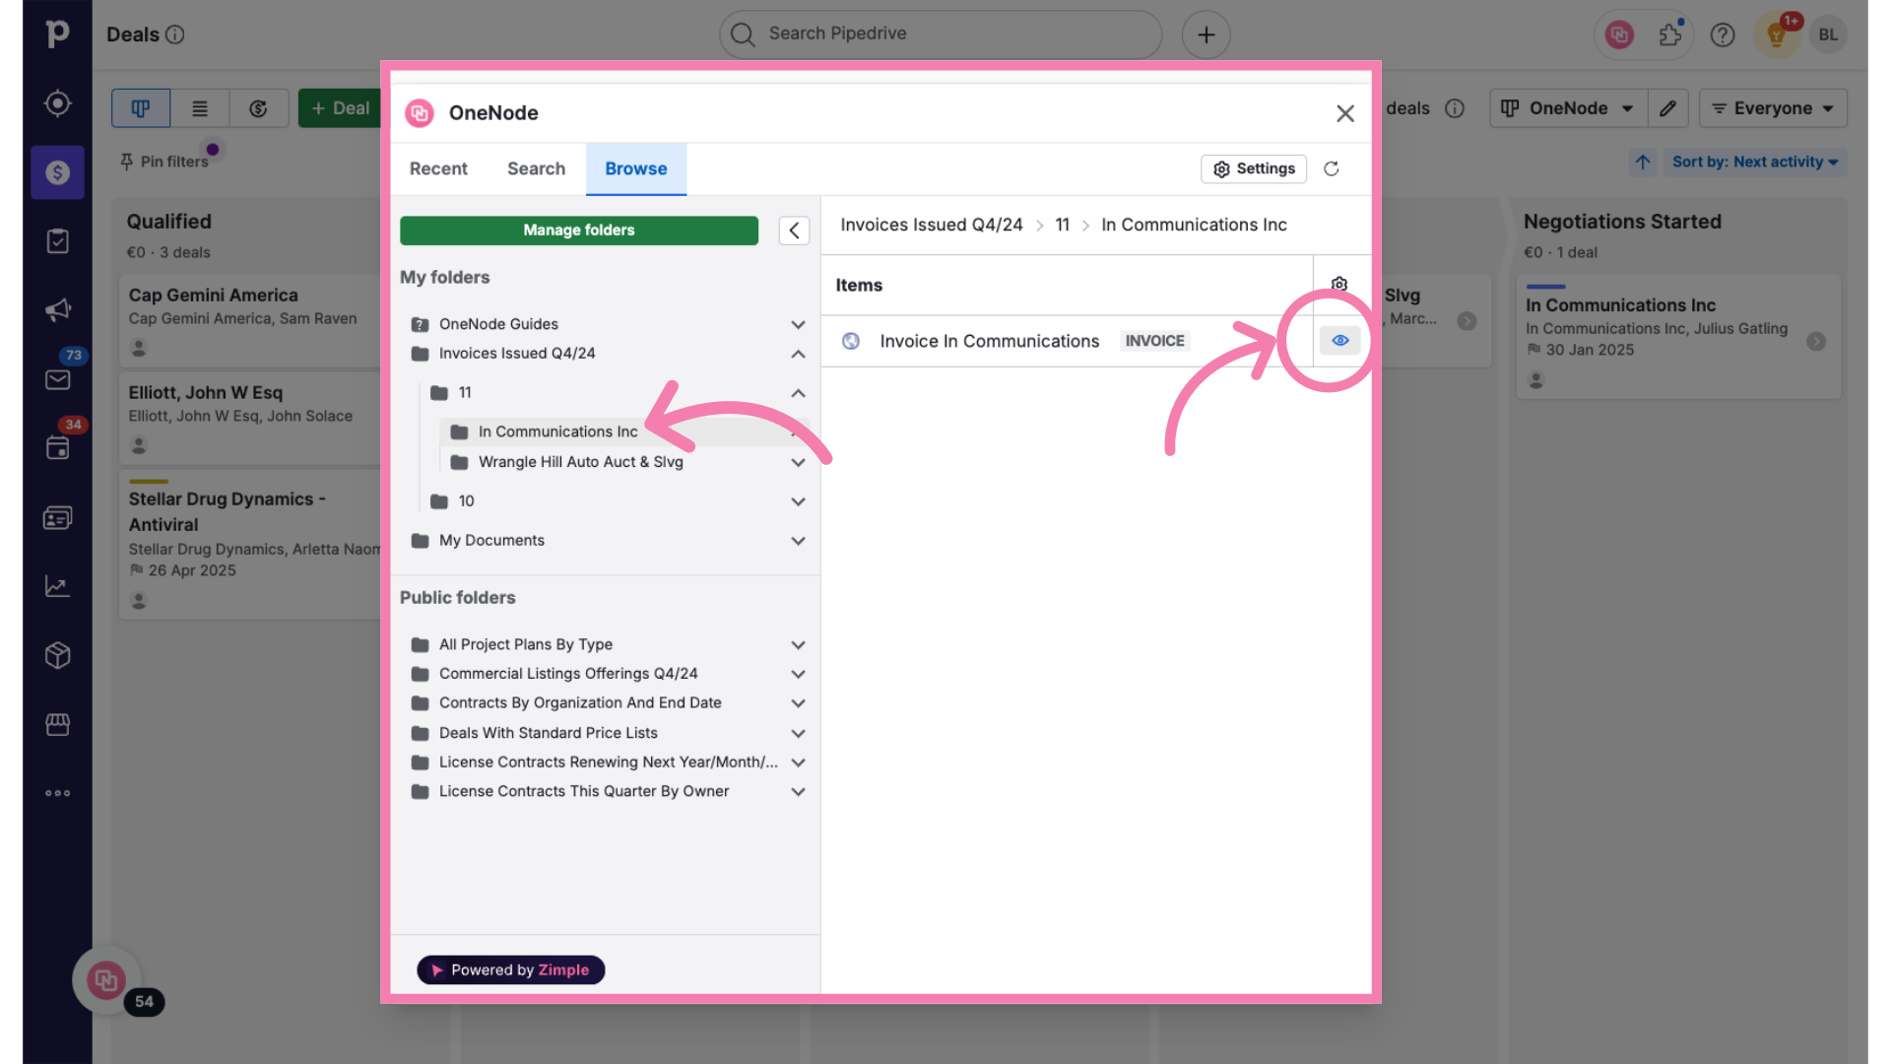
Task: Toggle Pin filters
Action: pyautogui.click(x=164, y=162)
